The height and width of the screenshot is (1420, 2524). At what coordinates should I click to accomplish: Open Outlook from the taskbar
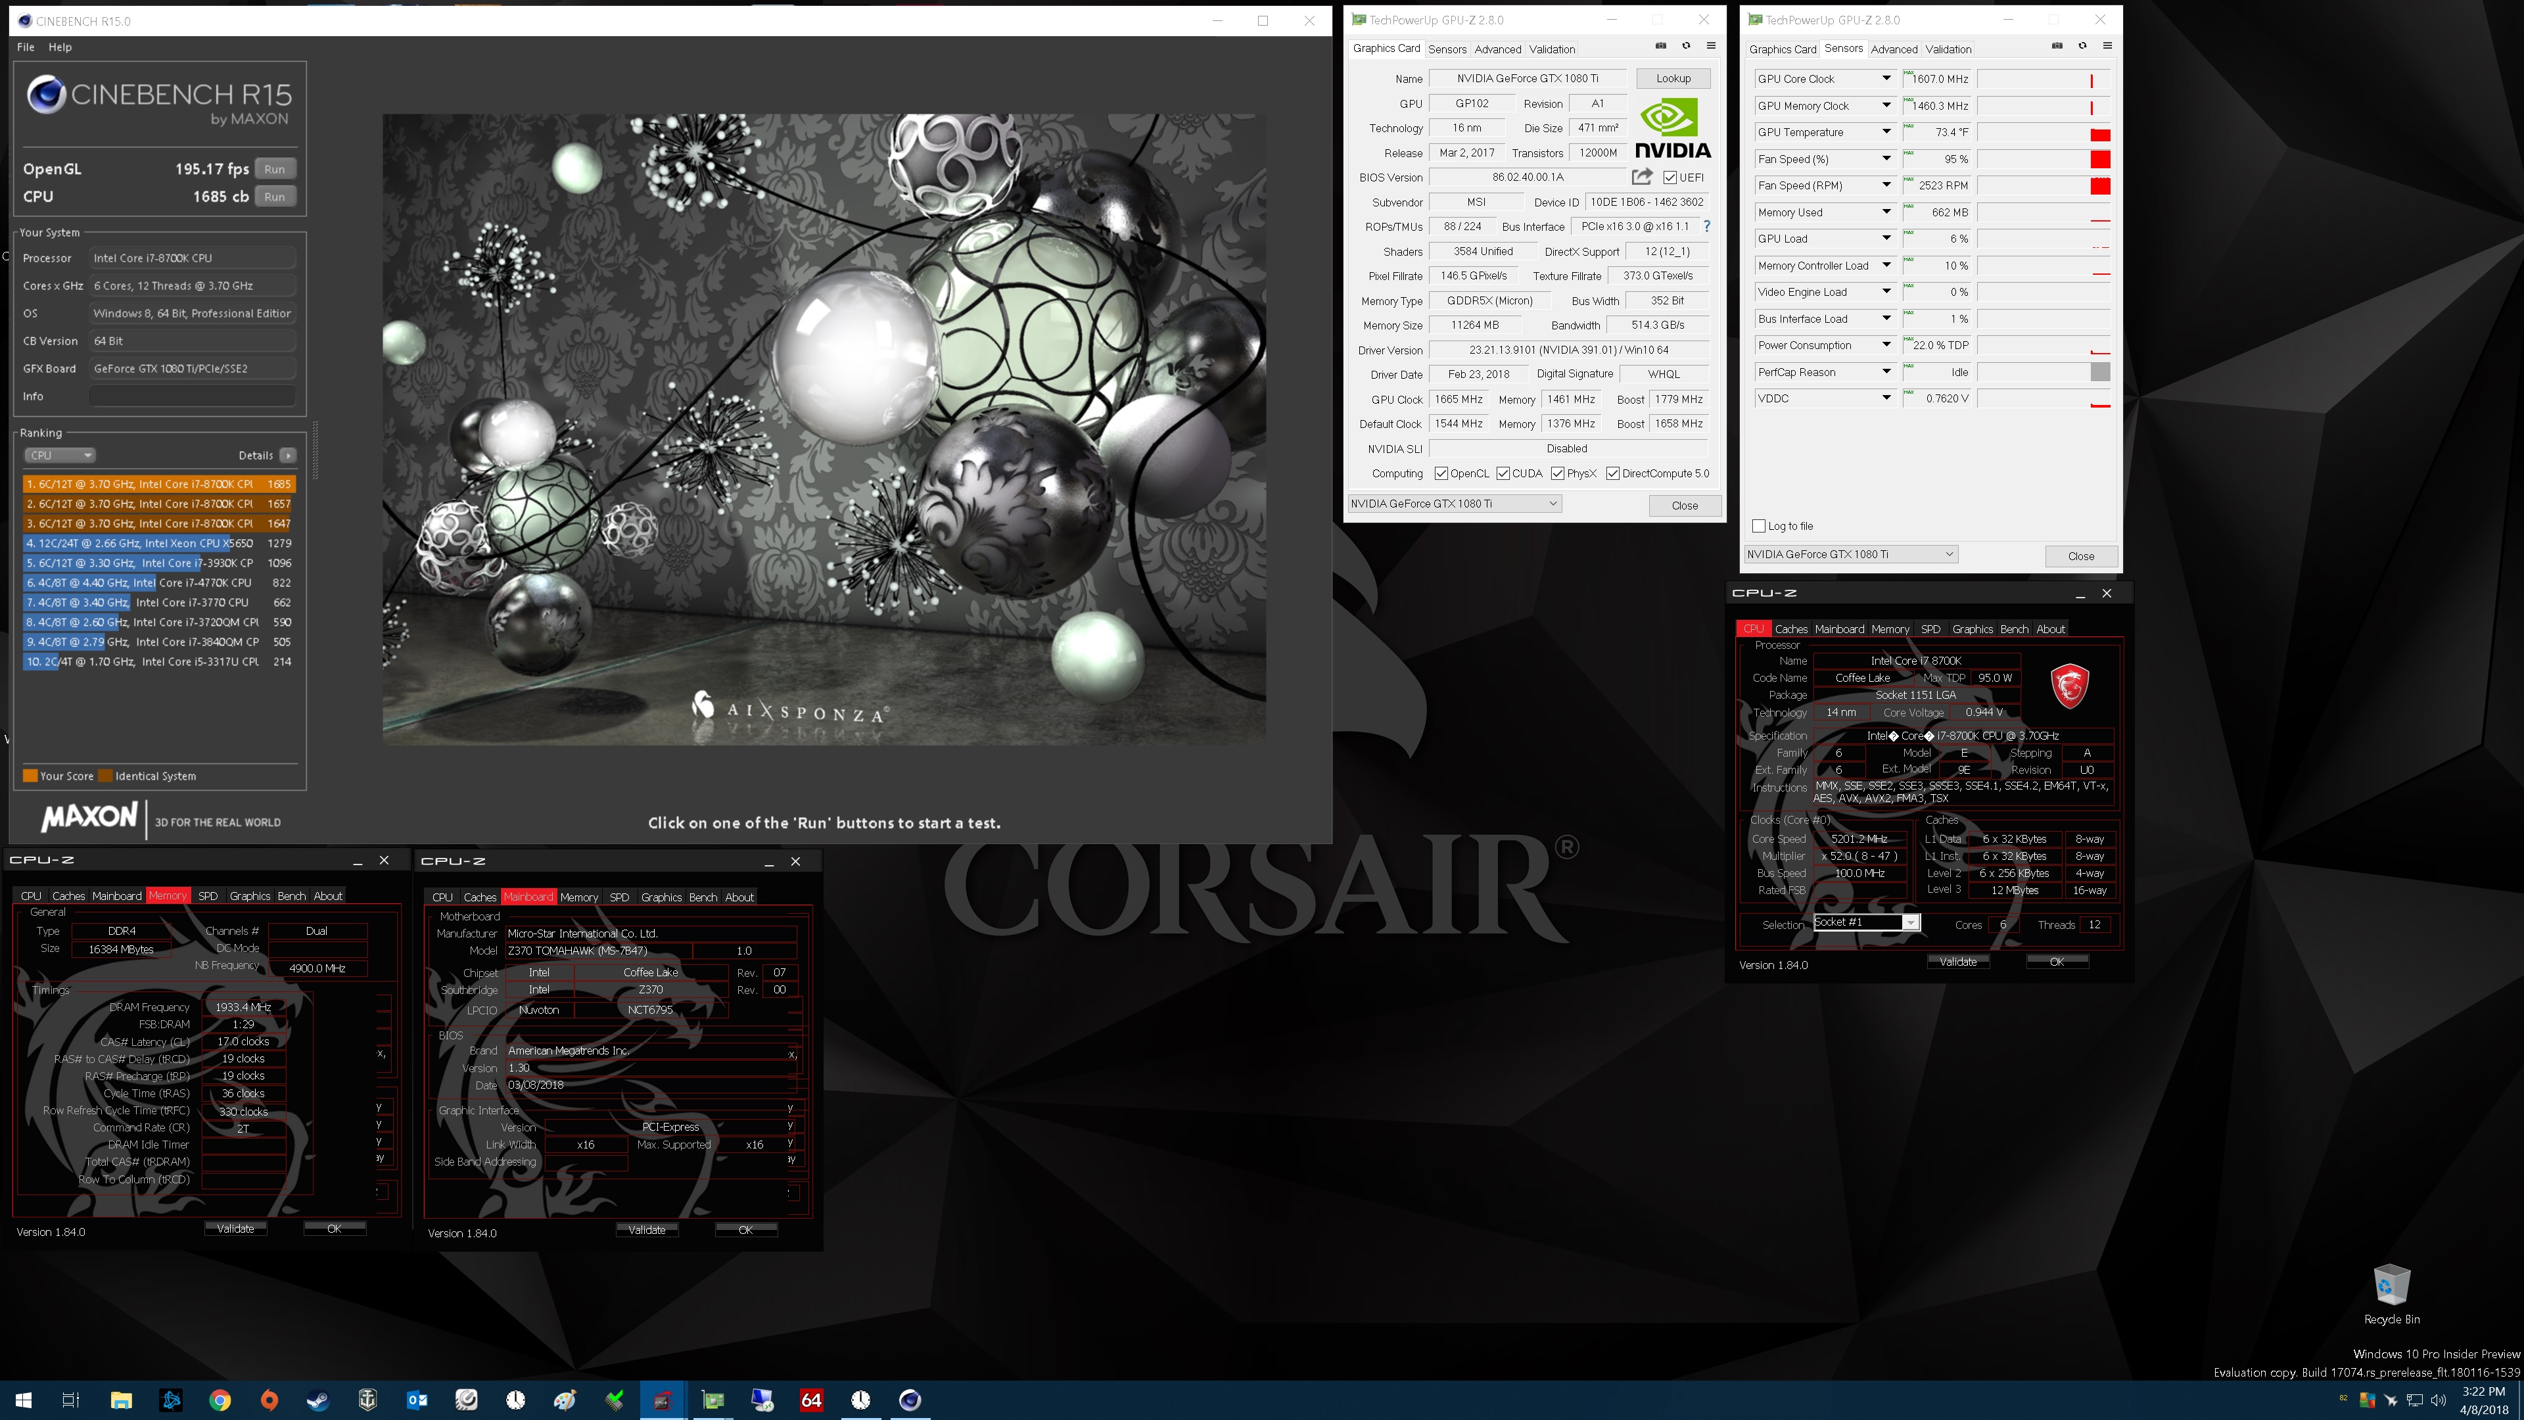coord(417,1400)
